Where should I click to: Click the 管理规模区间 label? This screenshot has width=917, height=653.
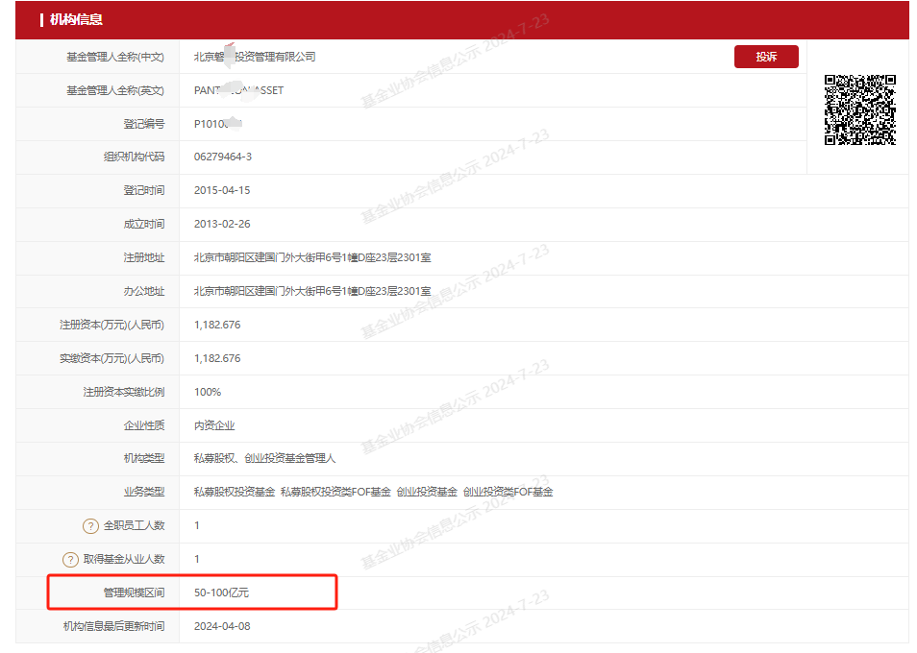click(134, 593)
